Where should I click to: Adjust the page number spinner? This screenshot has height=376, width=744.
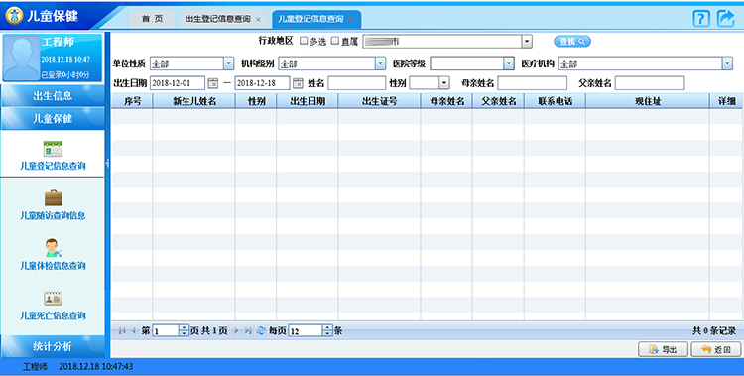[x=185, y=331]
